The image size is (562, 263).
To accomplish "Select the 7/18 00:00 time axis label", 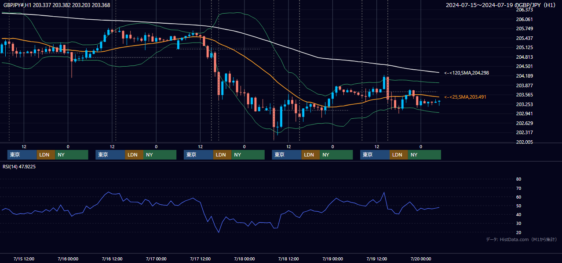I will pyautogui.click(x=245, y=259).
